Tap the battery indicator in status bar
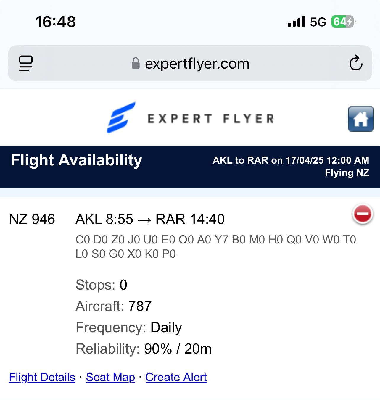Viewport: 380px width, 400px height. 343,22
